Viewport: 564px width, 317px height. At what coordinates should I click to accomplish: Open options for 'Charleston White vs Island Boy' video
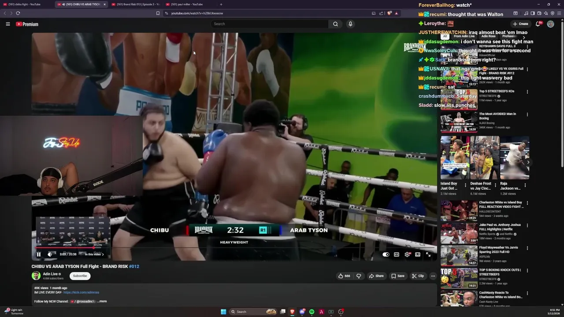(x=527, y=203)
